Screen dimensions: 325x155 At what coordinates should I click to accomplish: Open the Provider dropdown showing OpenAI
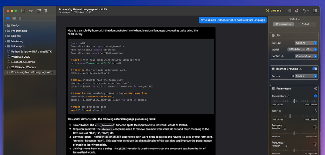pyautogui.click(x=306, y=43)
